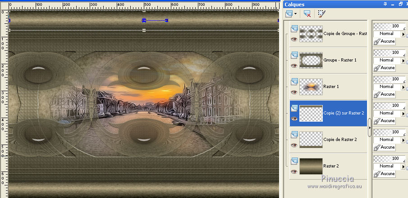Select layer name 'Raster 1'
Viewport: 408px width, 198px height.
331,86
